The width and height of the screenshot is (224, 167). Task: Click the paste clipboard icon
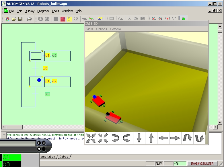pos(143,19)
